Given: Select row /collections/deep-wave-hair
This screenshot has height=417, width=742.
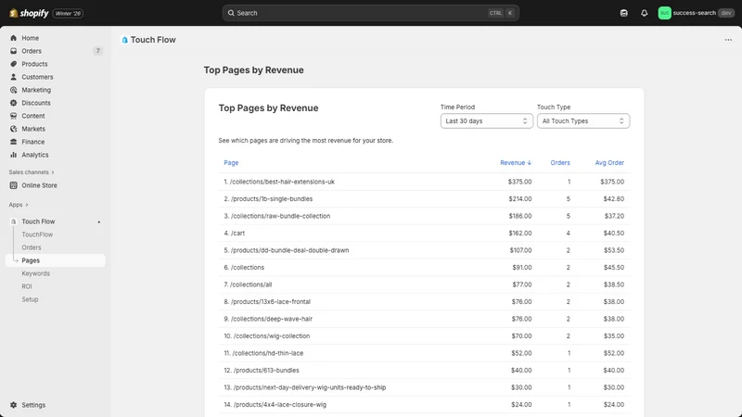Looking at the screenshot, I should [424, 319].
